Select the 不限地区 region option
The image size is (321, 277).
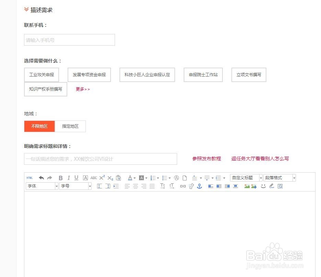click(x=39, y=126)
